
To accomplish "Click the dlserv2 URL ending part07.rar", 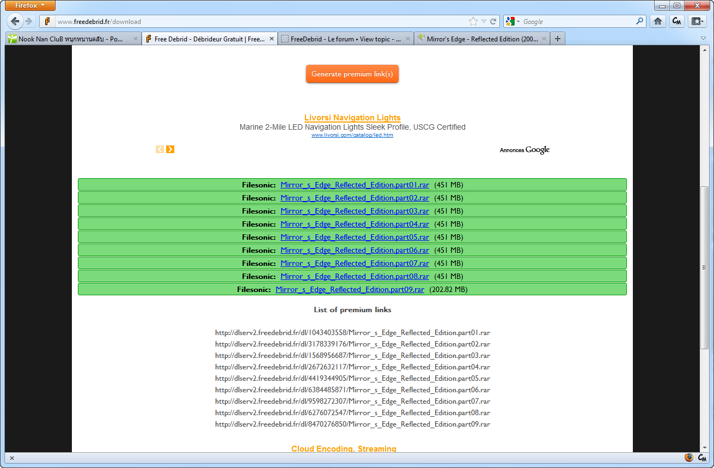I will pyautogui.click(x=352, y=401).
